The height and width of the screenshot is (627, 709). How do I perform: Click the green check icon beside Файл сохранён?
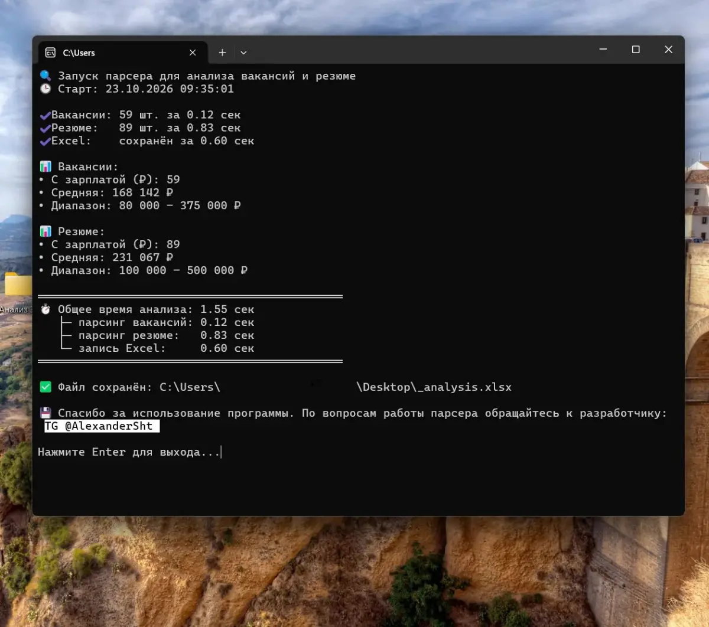click(x=45, y=387)
